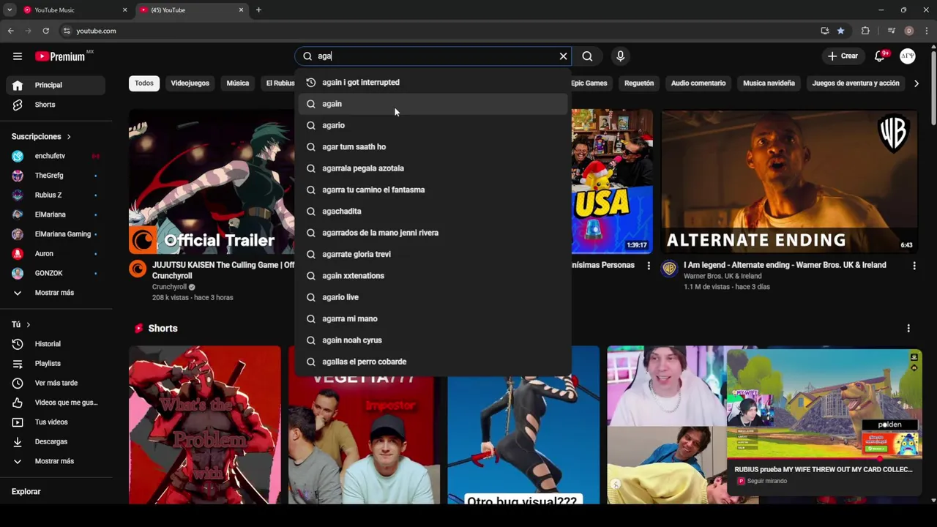Choose the 'agar tum saath ho' suggestion
This screenshot has height=527, width=937.
[x=433, y=147]
